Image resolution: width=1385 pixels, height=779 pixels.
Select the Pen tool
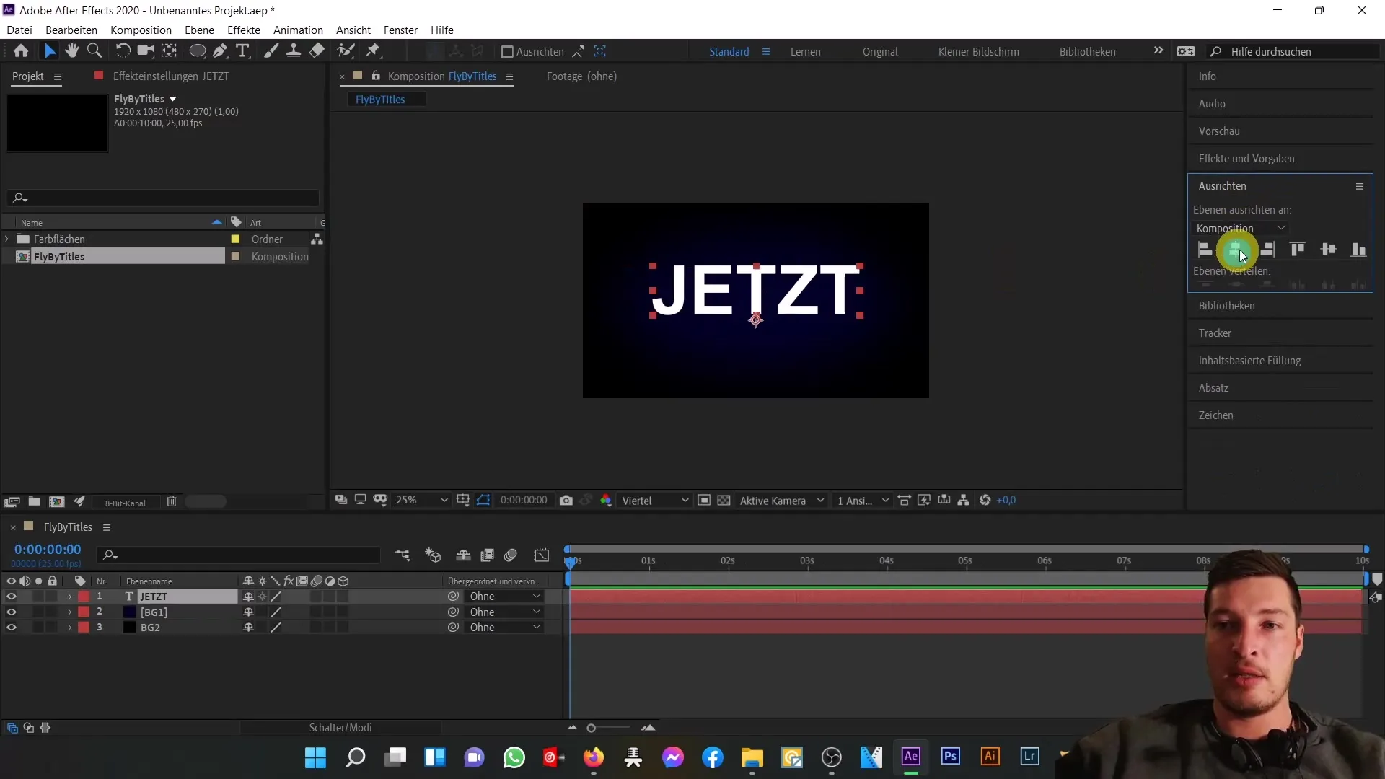tap(220, 50)
